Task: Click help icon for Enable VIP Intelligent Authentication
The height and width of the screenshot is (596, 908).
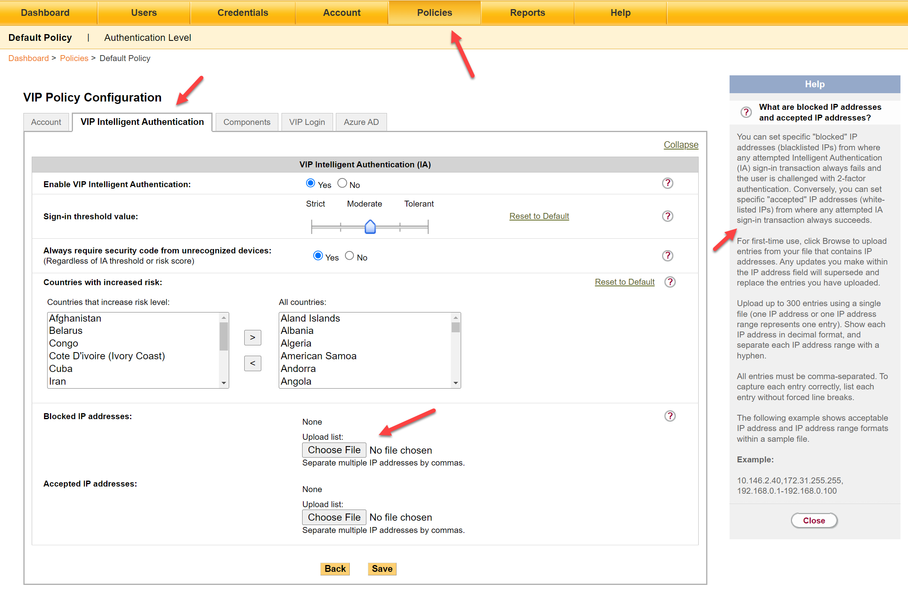Action: pyautogui.click(x=668, y=183)
